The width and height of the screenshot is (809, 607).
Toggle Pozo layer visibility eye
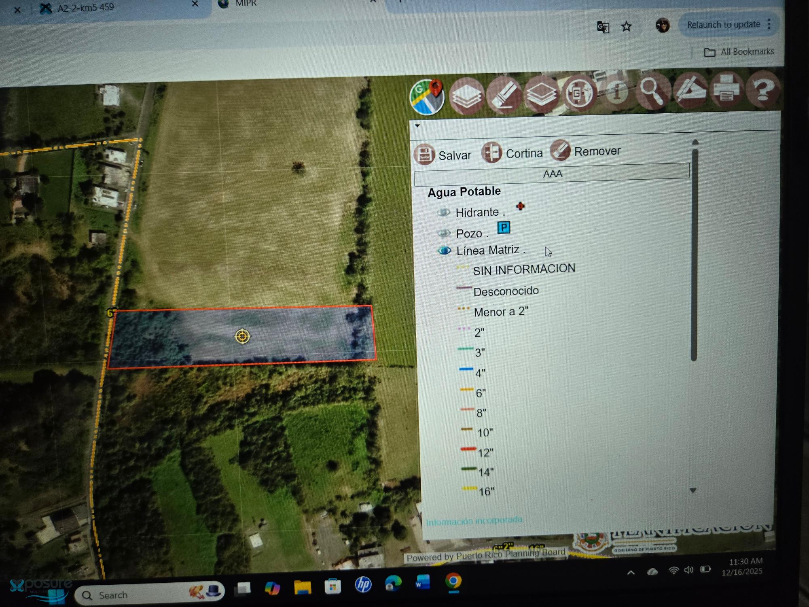[444, 233]
